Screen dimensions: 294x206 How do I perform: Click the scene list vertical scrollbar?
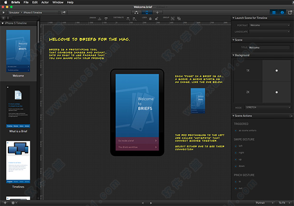click(x=38, y=32)
